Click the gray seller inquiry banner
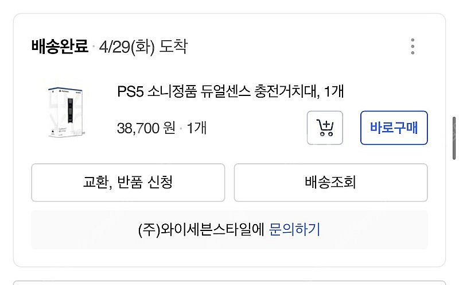This screenshot has height=285, width=459. [x=86, y=230]
